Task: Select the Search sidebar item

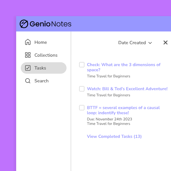Action: 41,81
